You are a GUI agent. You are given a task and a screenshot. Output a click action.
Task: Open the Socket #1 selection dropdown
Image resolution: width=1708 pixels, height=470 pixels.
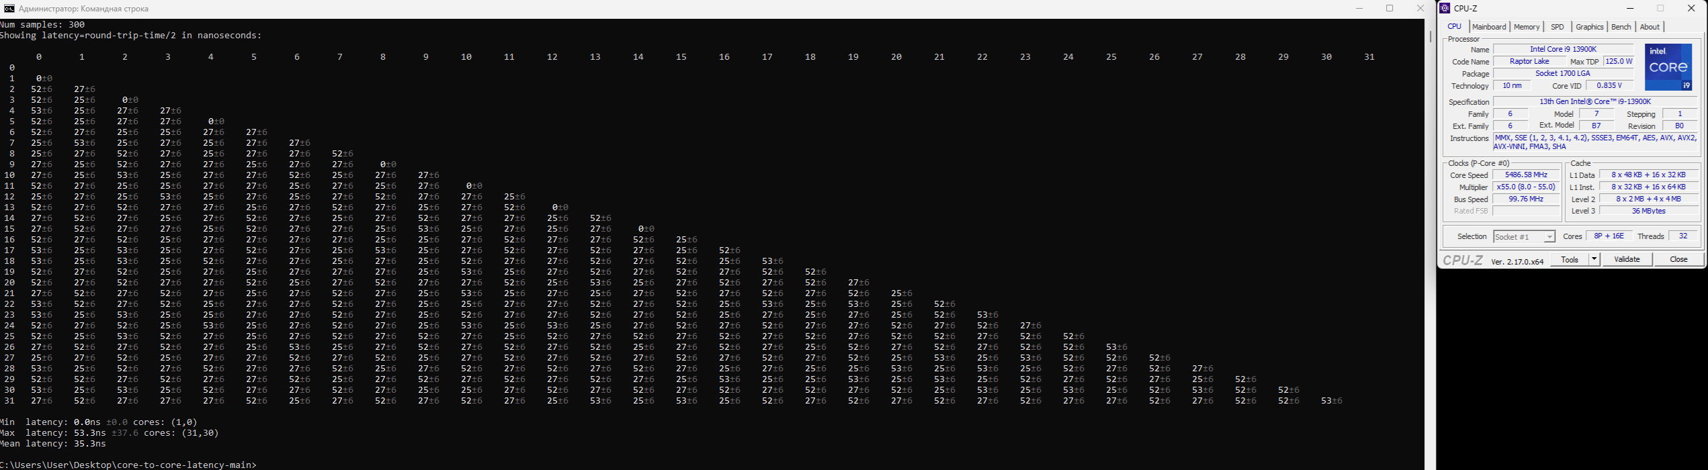(1525, 236)
